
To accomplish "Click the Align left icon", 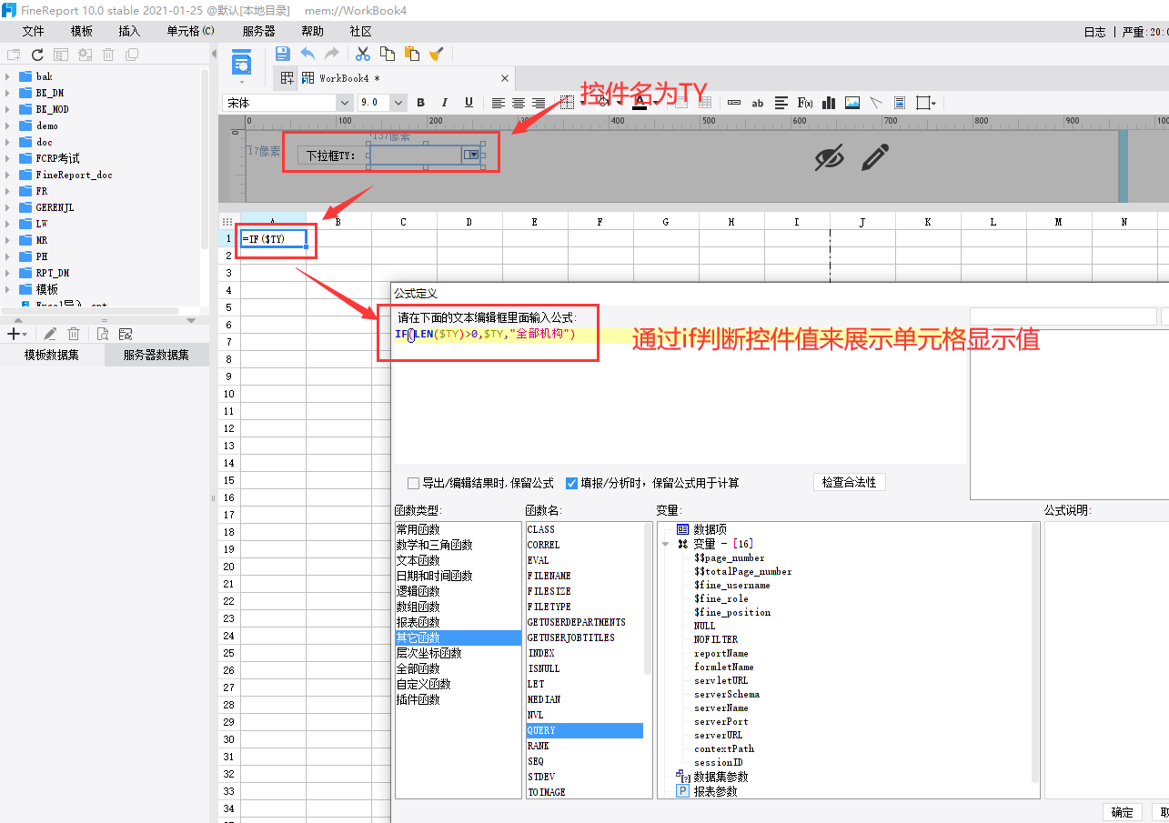I will pyautogui.click(x=499, y=103).
